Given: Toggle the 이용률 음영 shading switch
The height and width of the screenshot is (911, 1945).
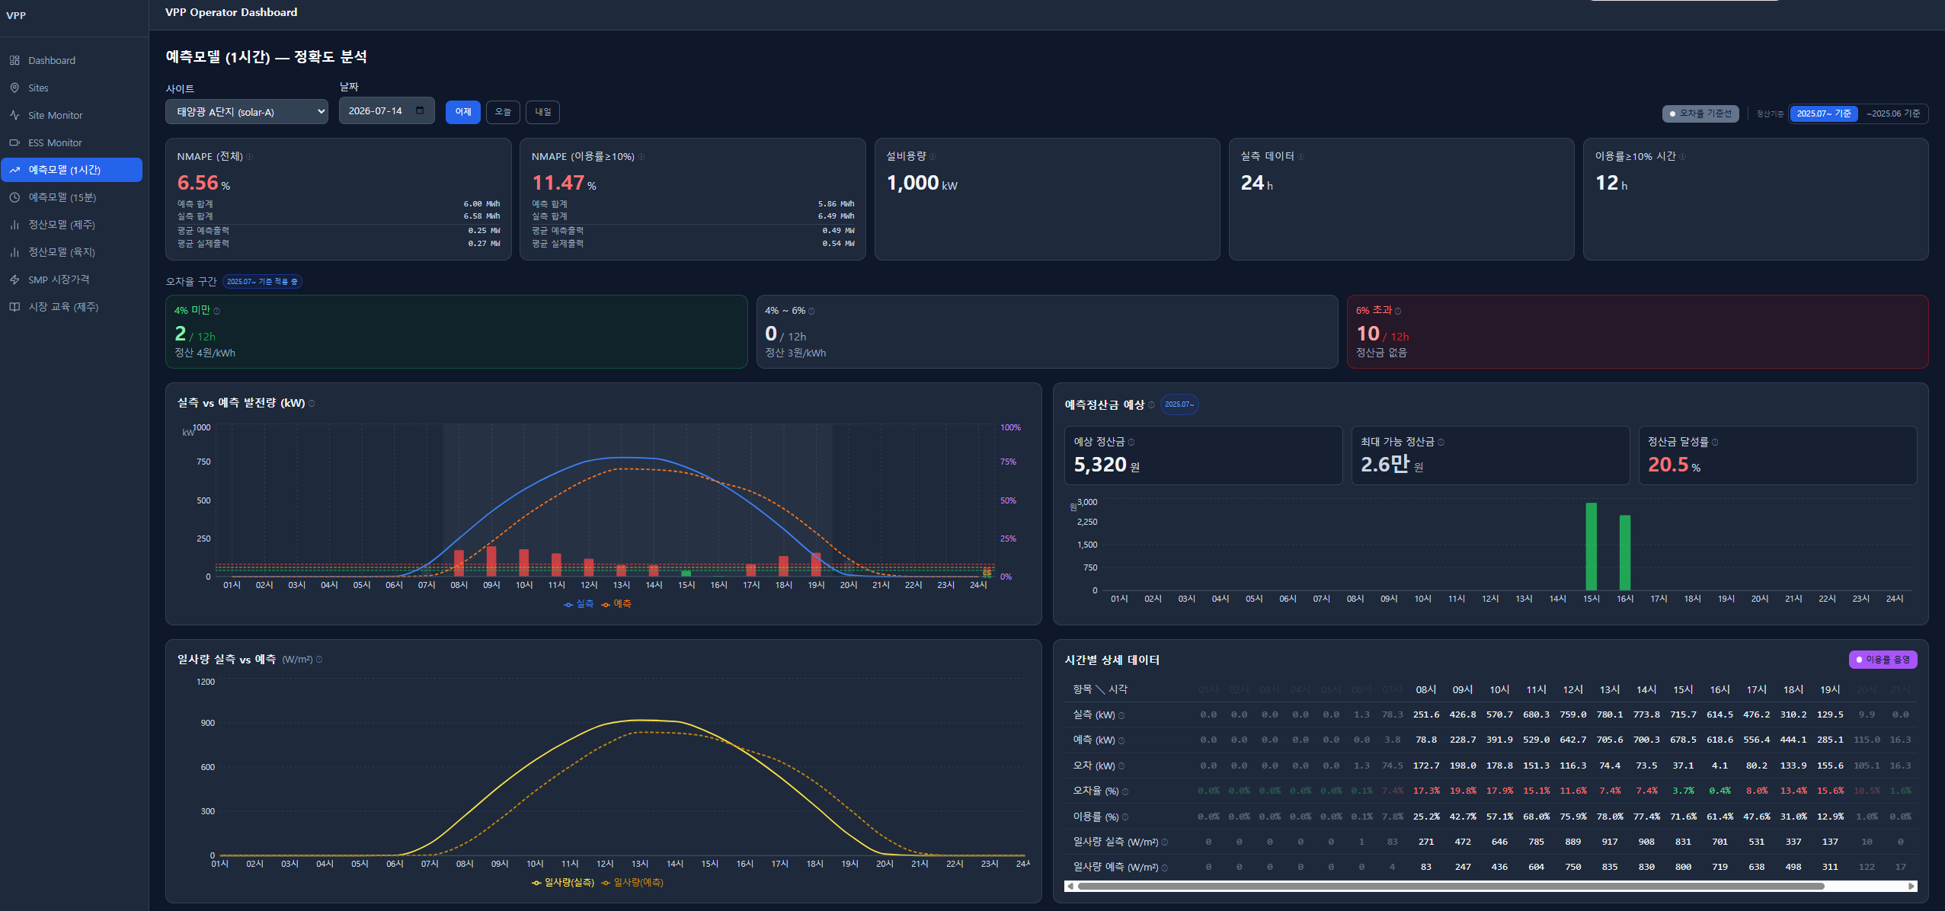Looking at the screenshot, I should pos(1883,660).
